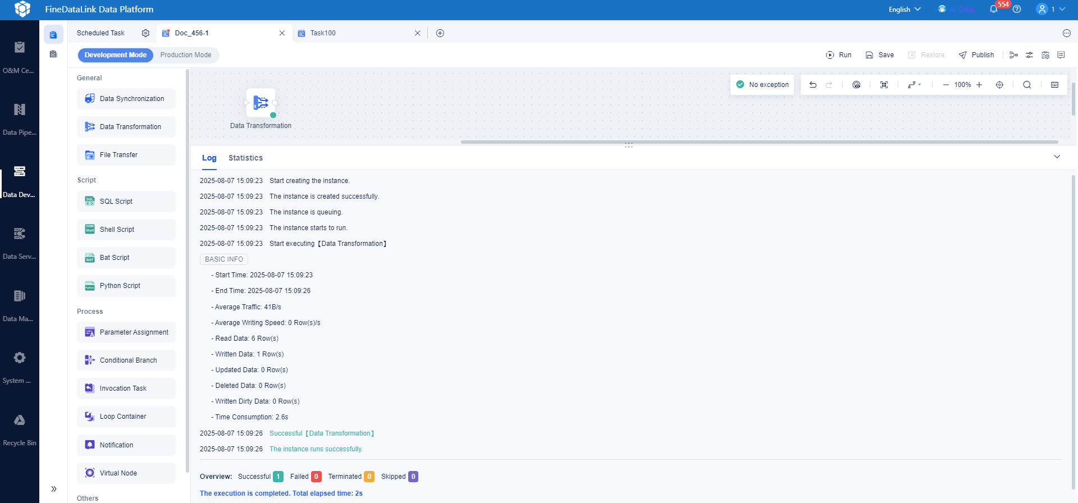Pick the Shell Script node
Image resolution: width=1078 pixels, height=503 pixels.
click(x=126, y=230)
